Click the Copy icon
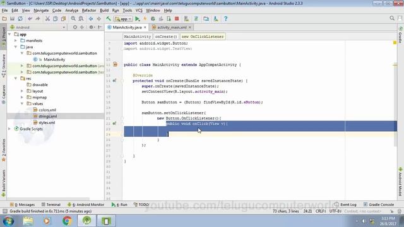 [x=56, y=18]
